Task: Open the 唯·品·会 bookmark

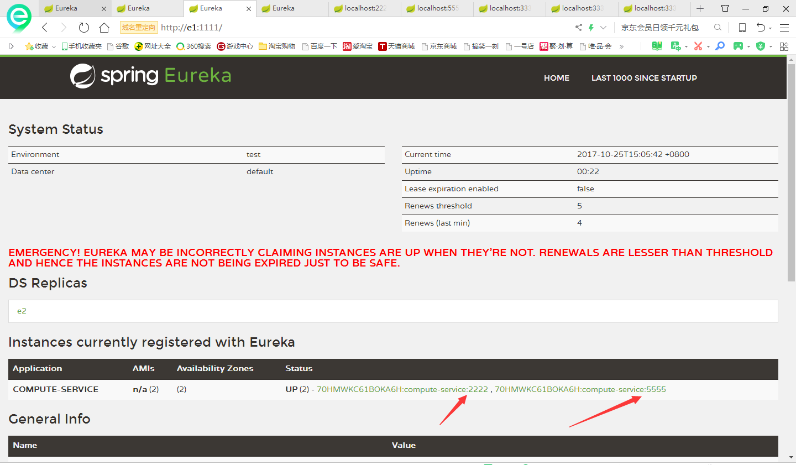Action: (x=595, y=46)
